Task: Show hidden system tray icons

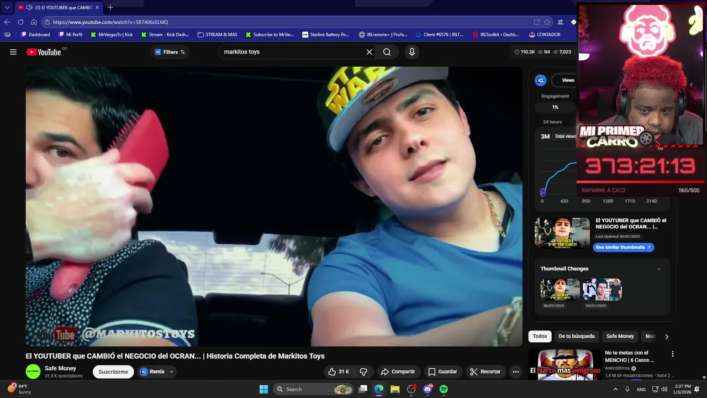Action: (x=615, y=389)
